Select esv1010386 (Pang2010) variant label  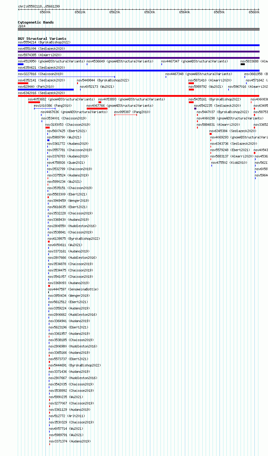pos(53,106)
